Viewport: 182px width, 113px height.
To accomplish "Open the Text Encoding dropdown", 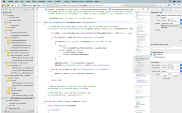I will click(x=171, y=65).
